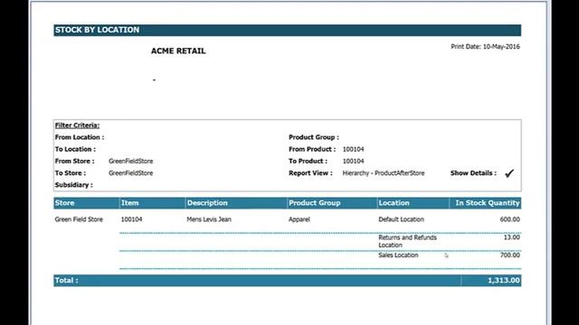The height and width of the screenshot is (325, 579).
Task: Click the 'To Location :' label
Action: point(75,149)
